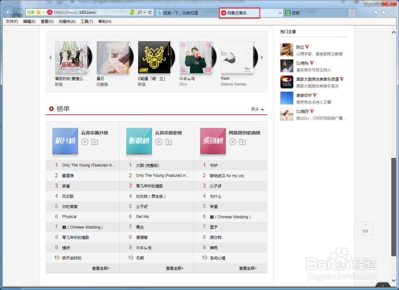Click 查看全部 under 云音乐新歌榜
The height and width of the screenshot is (290, 399).
coord(175,268)
